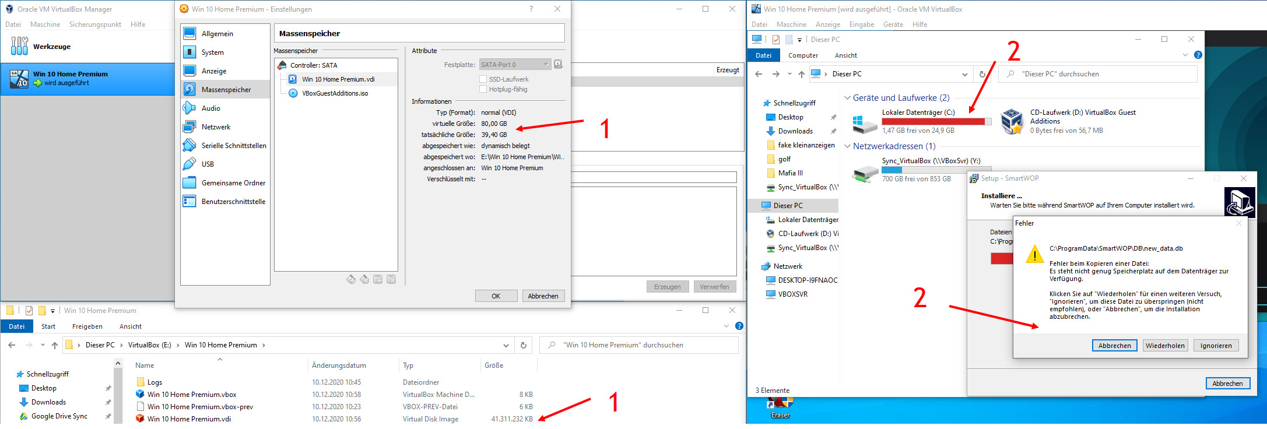Open Serielle Schnittstellen settings category
This screenshot has width=1267, height=429.
pyautogui.click(x=225, y=146)
